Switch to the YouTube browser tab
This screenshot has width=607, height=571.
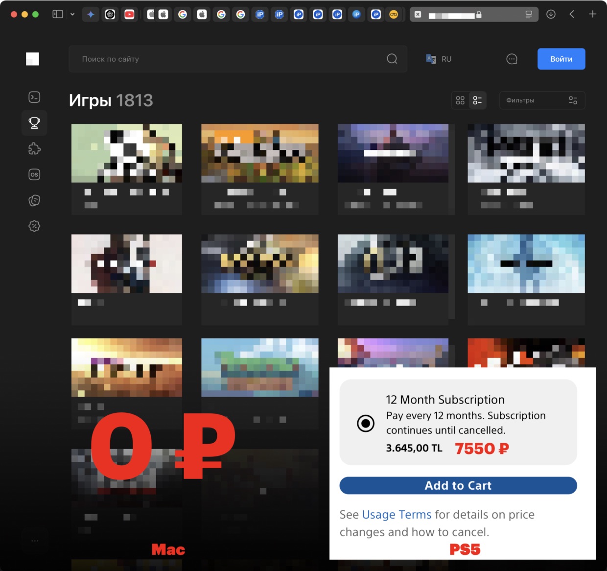point(129,15)
